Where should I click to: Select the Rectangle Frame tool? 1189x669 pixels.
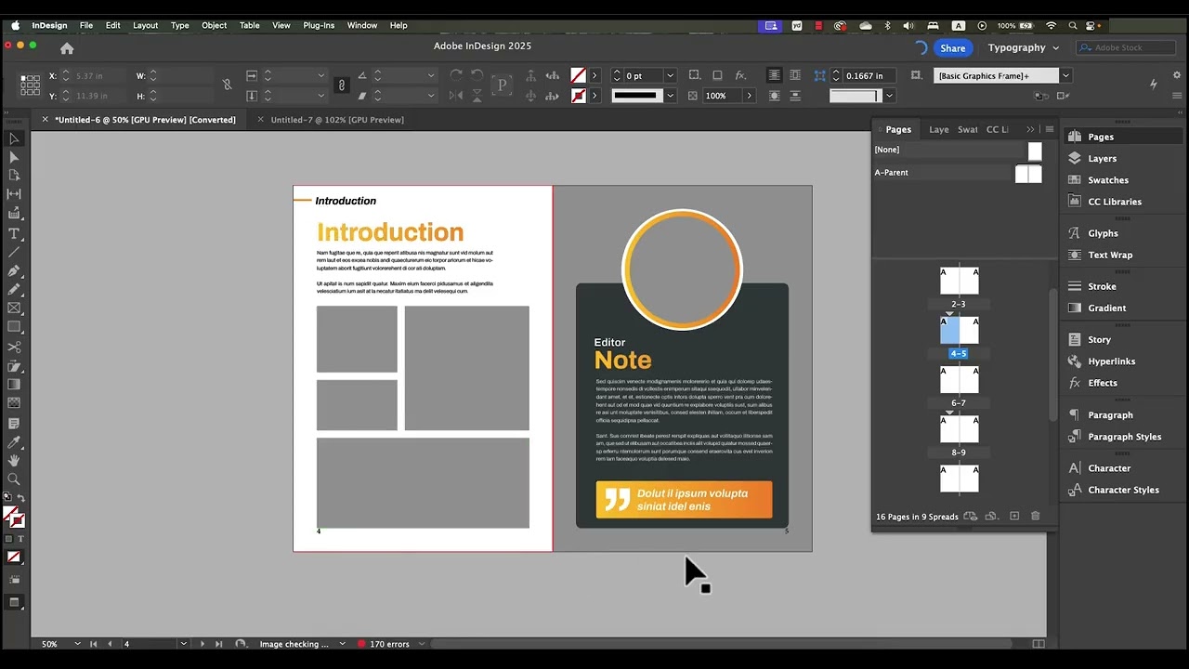(x=14, y=308)
